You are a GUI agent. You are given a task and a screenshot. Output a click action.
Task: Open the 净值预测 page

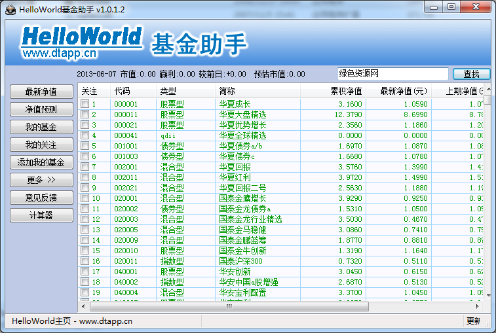41,109
